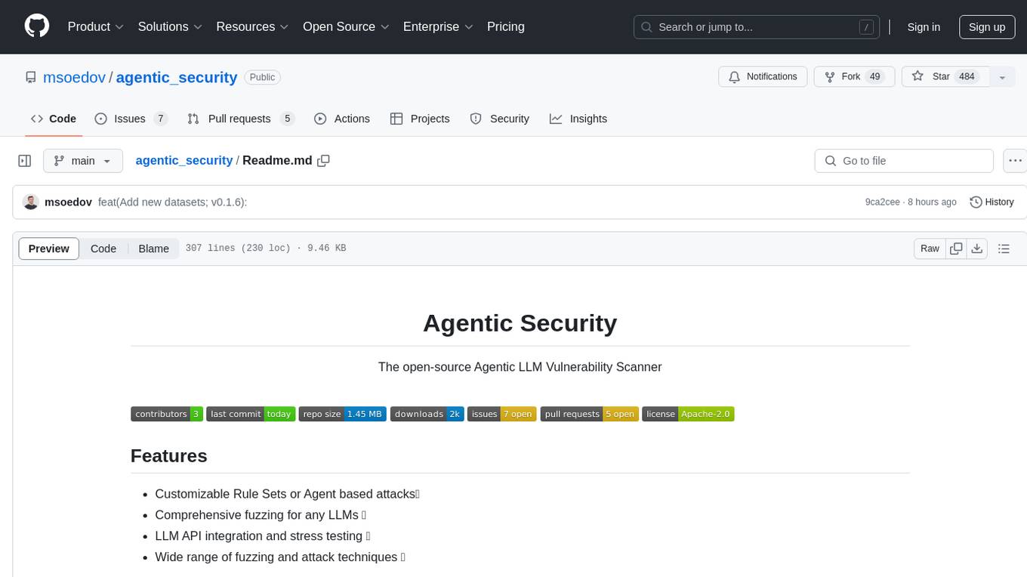Open agentic_security repository title link
This screenshot has width=1027, height=577.
177,77
